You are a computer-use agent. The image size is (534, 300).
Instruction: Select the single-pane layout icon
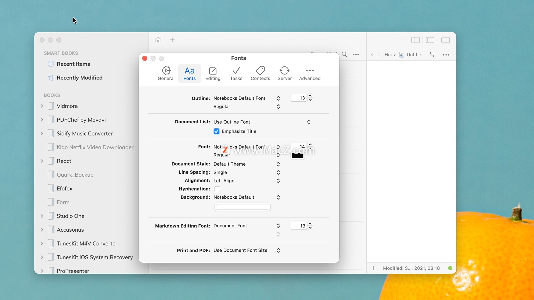point(446,40)
